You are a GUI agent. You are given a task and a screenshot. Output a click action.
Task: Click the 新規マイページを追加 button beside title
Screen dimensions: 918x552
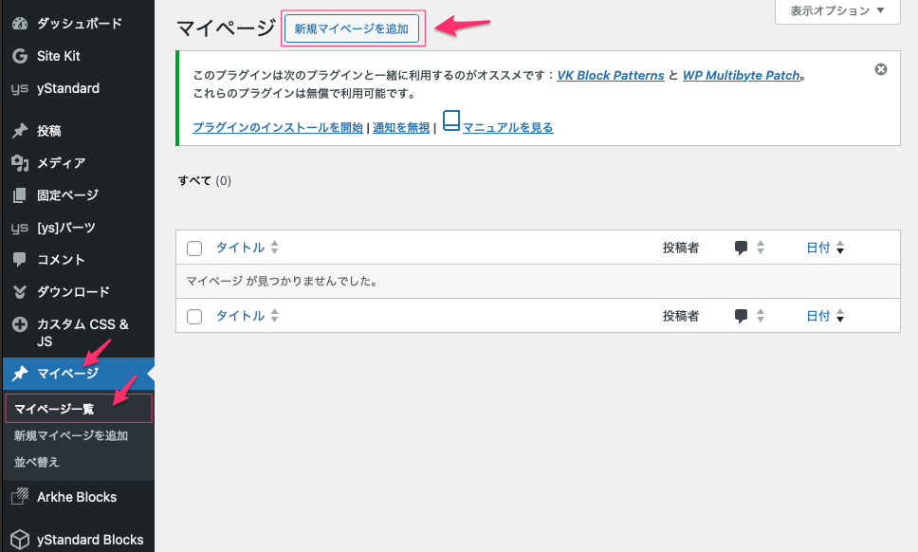(351, 29)
